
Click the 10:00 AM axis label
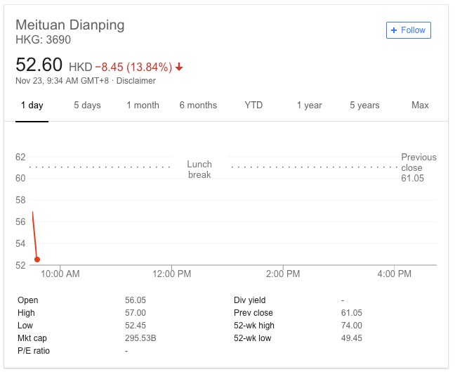60,274
